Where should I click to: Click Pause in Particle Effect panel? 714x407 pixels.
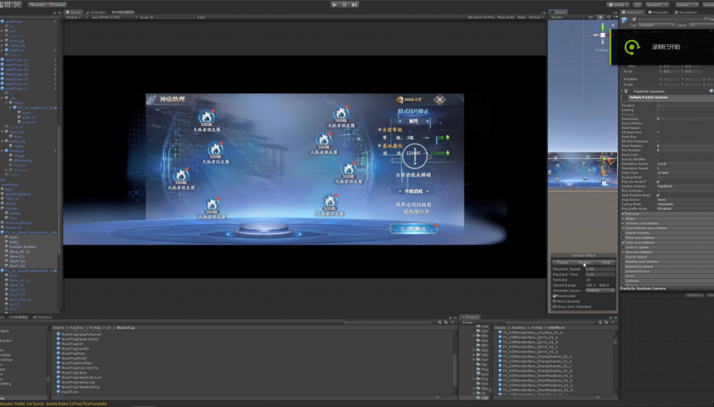point(563,262)
